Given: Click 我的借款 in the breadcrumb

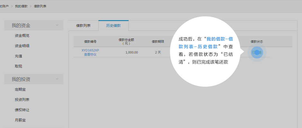Looking at the screenshot, I should tap(21, 6).
